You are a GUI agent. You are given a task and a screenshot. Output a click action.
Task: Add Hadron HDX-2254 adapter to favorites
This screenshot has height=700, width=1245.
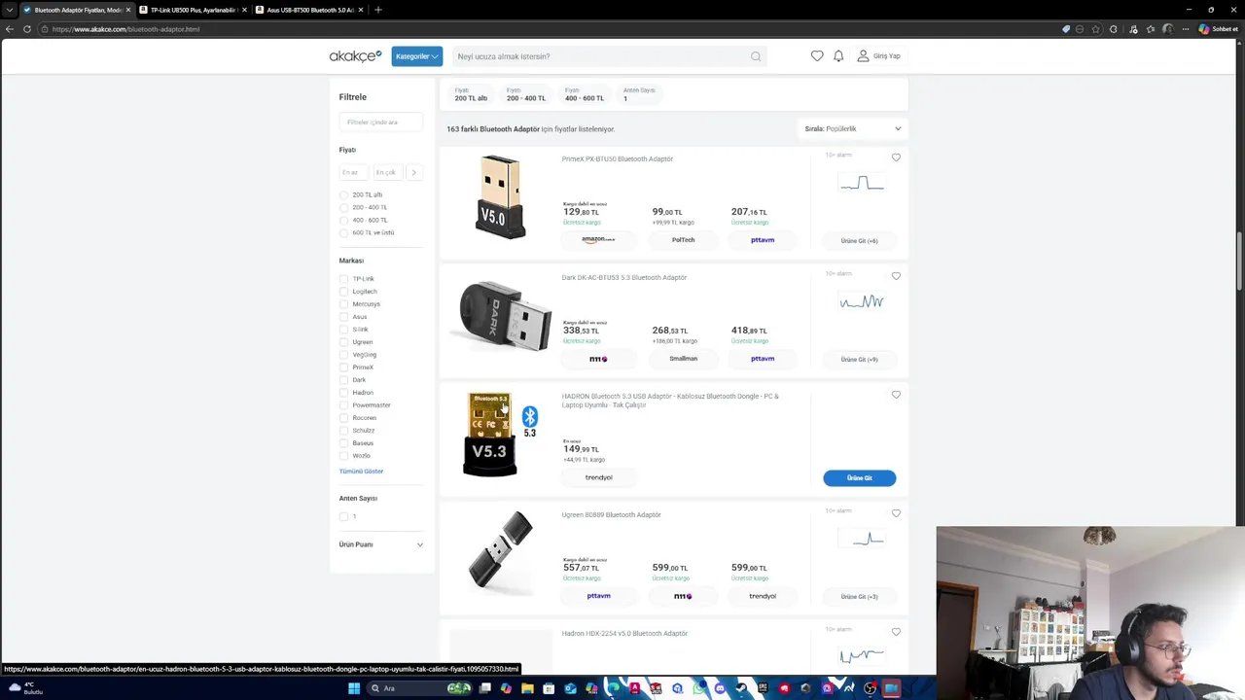pos(896,632)
